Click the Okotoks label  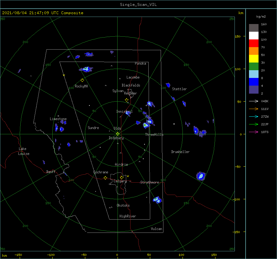pos(123,205)
